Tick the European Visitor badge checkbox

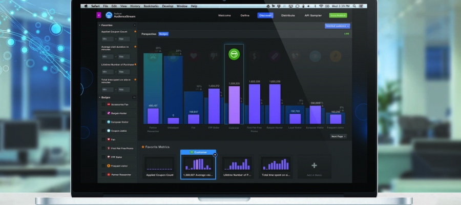pyautogui.click(x=103, y=122)
